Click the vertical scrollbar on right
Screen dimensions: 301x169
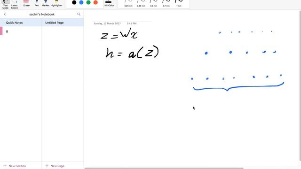300,85
